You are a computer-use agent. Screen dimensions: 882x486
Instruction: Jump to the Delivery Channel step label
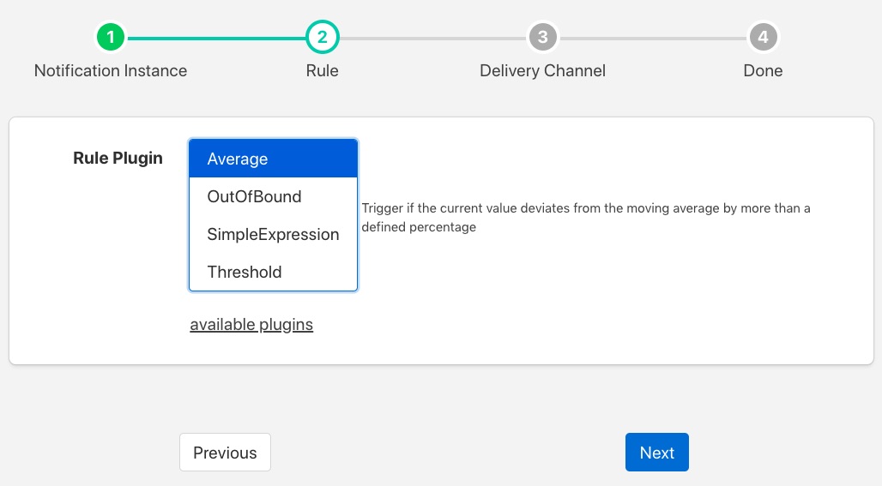(x=542, y=71)
